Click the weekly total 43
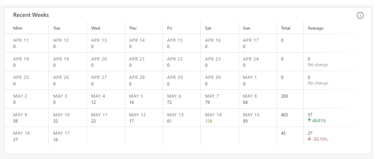 [283, 133]
